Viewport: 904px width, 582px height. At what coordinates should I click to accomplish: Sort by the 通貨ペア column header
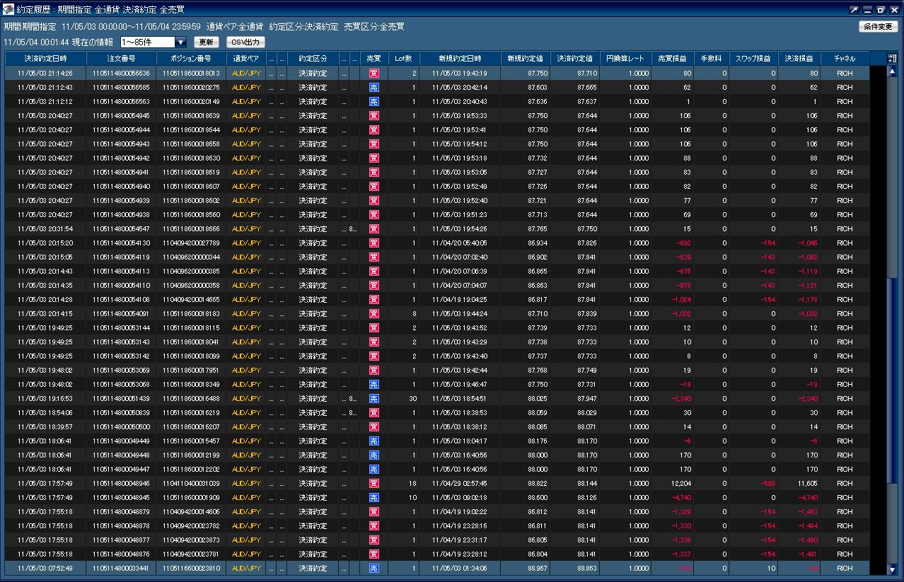pyautogui.click(x=246, y=59)
